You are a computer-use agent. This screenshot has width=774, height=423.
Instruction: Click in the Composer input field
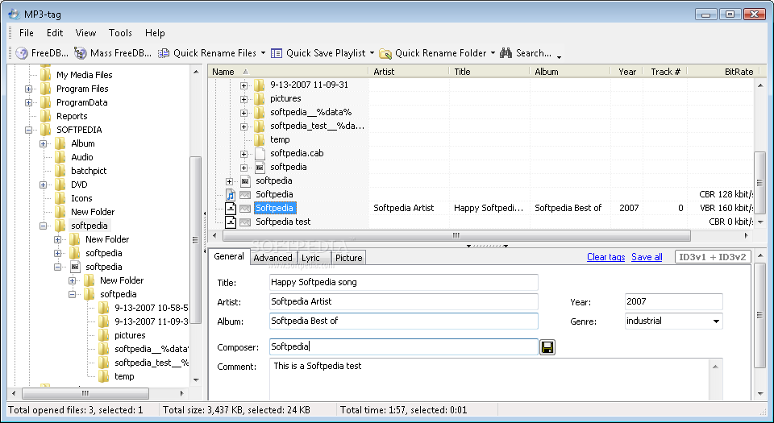pyautogui.click(x=403, y=346)
